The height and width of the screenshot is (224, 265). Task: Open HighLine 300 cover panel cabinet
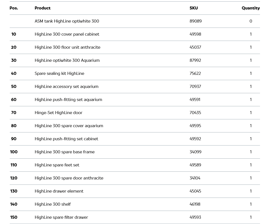point(67,34)
